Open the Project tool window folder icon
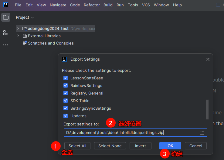The image size is (224, 160). click(6, 17)
